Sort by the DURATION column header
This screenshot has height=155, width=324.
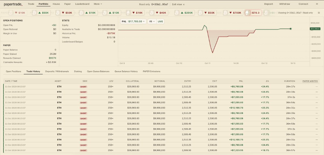click(x=290, y=81)
